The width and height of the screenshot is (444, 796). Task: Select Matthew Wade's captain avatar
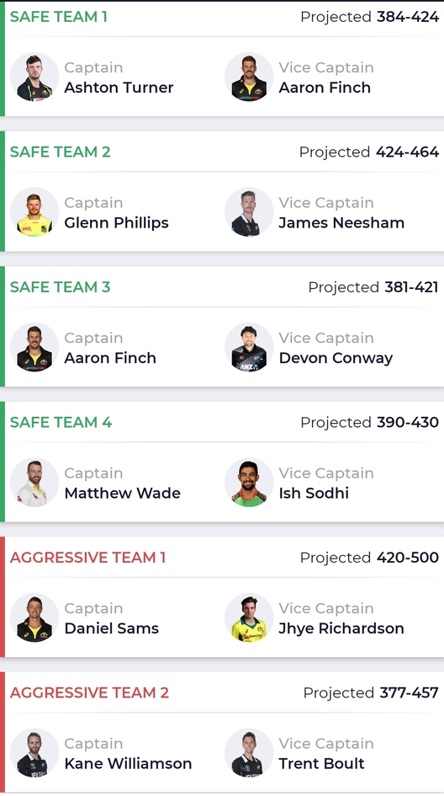pos(34,483)
